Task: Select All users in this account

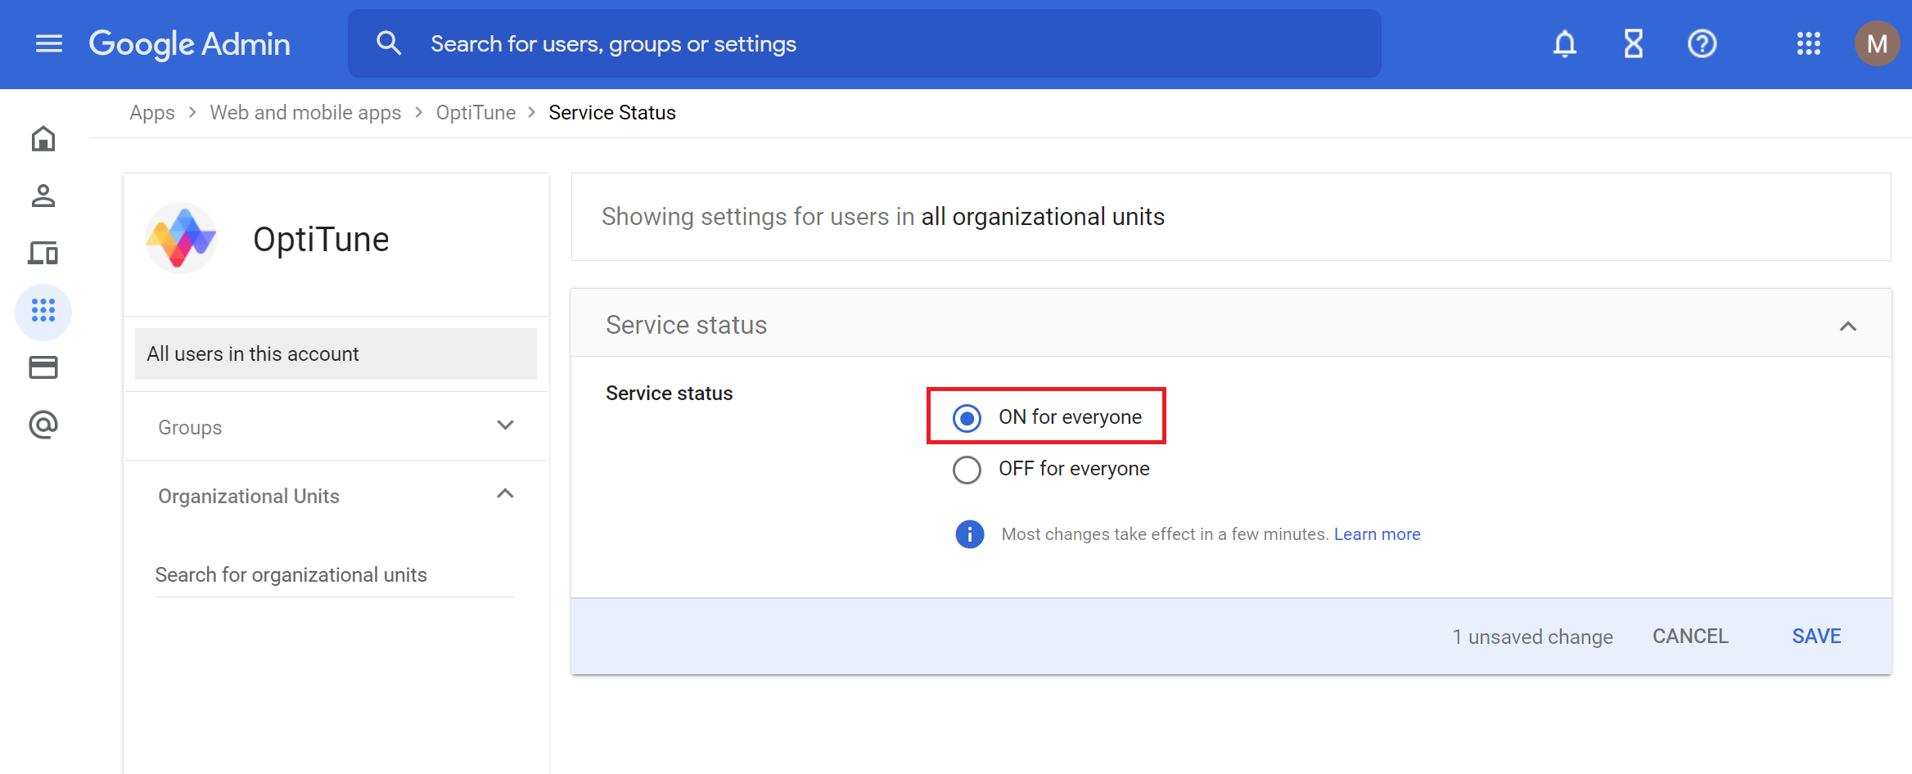Action: click(336, 353)
